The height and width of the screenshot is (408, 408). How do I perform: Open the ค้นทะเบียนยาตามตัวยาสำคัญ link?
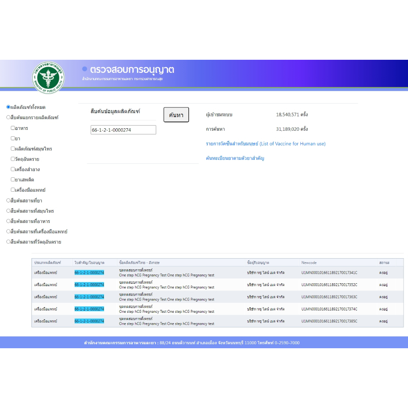(x=235, y=158)
